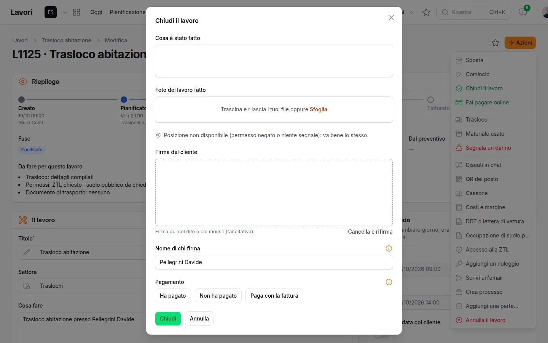548x343 pixels.
Task: Close the Chiudi il lavoro dialog
Action: [x=391, y=18]
